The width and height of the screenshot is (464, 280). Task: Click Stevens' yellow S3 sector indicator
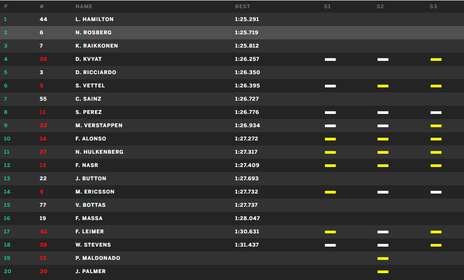click(x=436, y=245)
